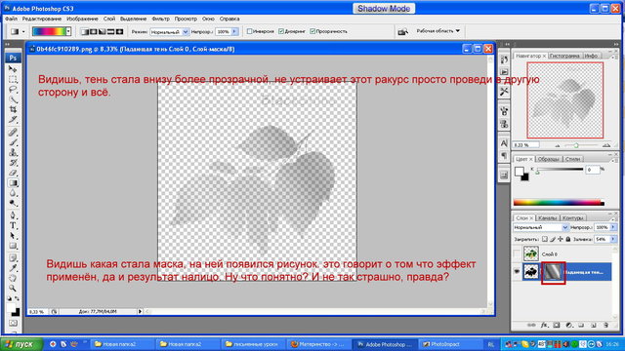This screenshot has height=351, width=625.
Task: Select the Zoom tool
Action: coord(13,288)
